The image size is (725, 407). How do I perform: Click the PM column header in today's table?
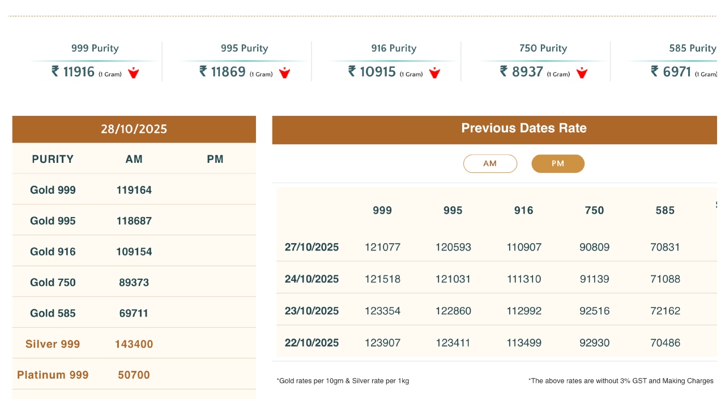coord(215,159)
